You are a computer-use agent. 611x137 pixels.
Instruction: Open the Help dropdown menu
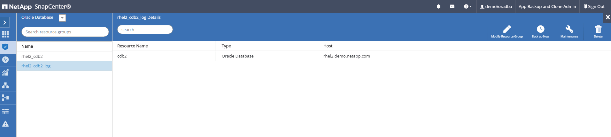[x=468, y=6]
